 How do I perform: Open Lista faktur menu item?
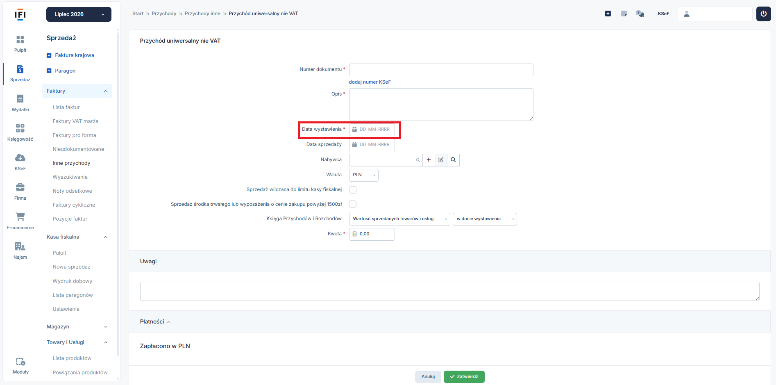(66, 107)
